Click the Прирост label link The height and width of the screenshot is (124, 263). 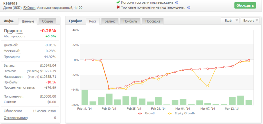pos(13,31)
